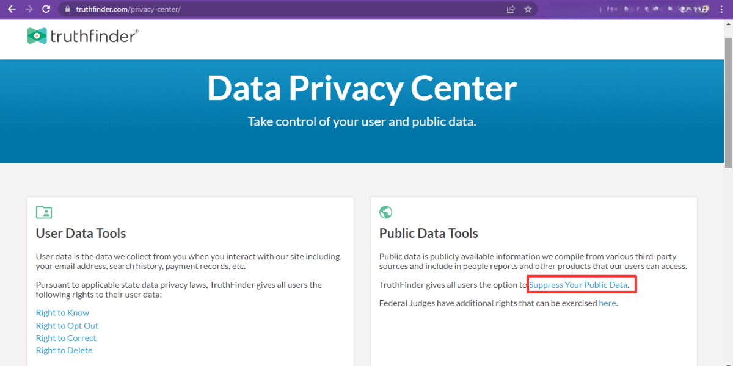733x366 pixels.
Task: Bookmark this page with the star icon
Action: point(528,9)
